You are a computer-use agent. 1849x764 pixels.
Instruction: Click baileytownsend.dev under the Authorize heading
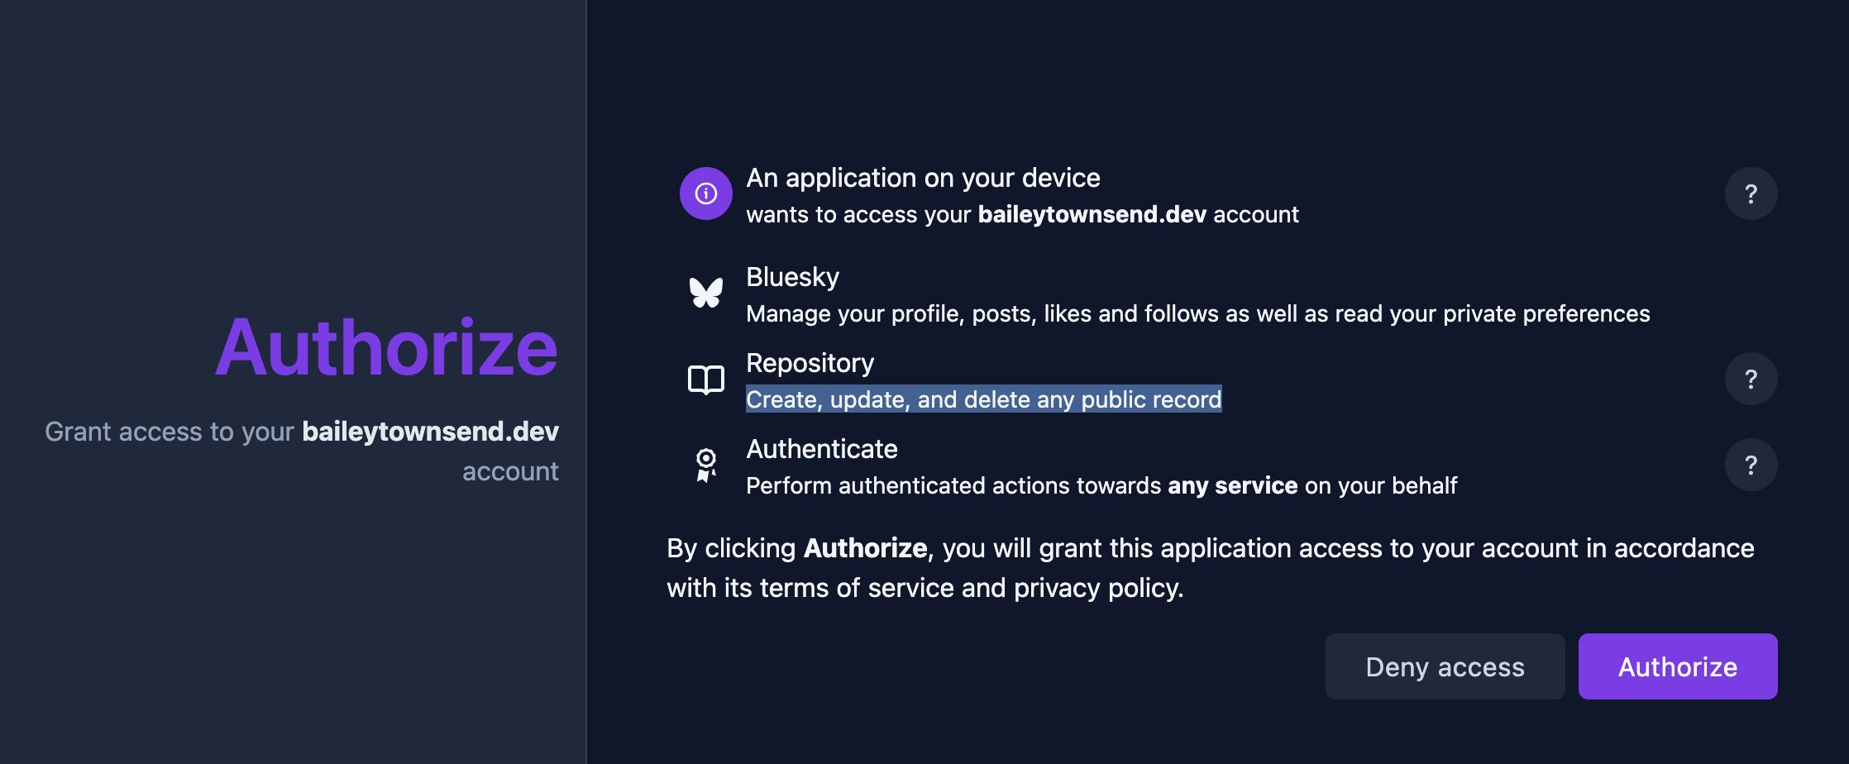tap(430, 432)
